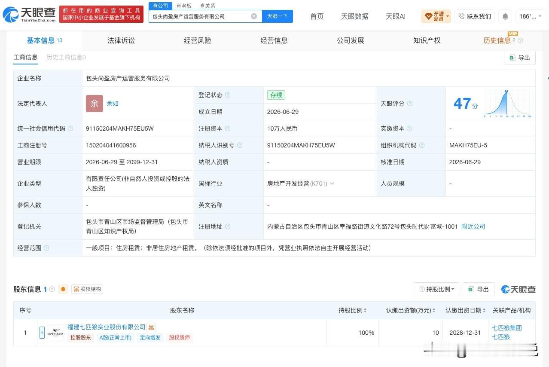Screen dimensions: 549x367
Task: Select the 基本信息 tab
Action: coord(45,40)
